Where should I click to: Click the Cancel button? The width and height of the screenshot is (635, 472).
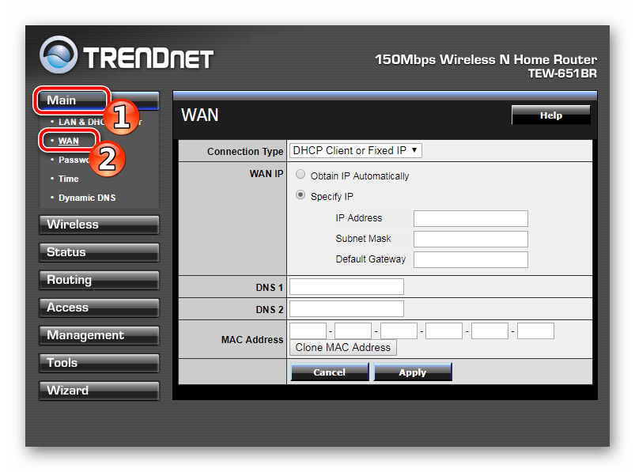[x=330, y=372]
